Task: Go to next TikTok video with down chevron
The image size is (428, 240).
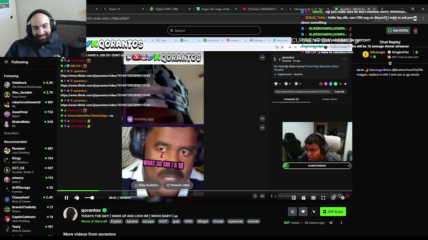Action: point(262,128)
